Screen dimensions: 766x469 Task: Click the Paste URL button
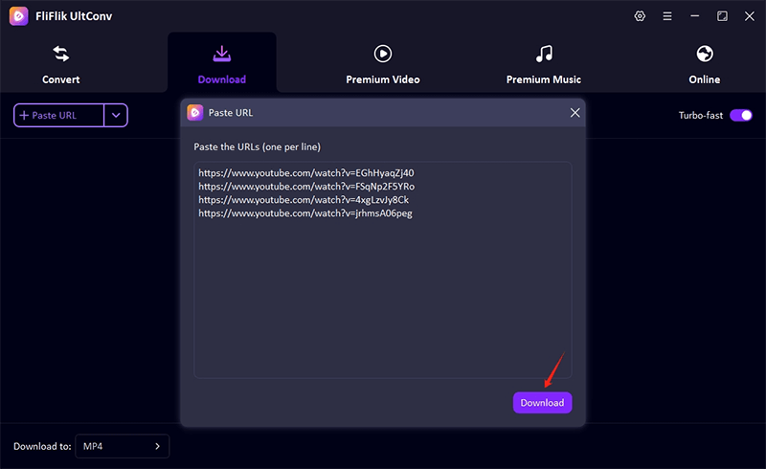(58, 115)
